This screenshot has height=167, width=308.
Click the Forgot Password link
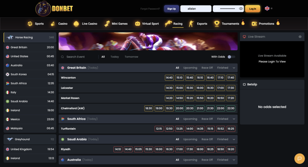(150, 9)
